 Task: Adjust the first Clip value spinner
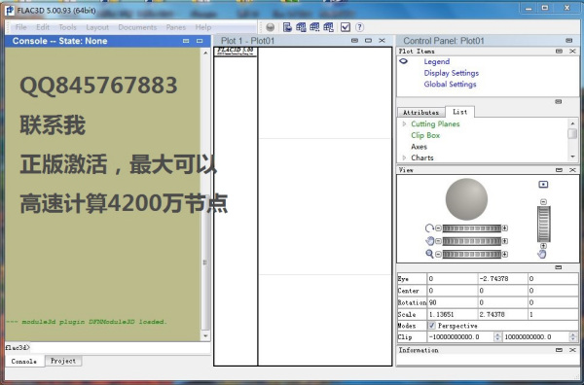tap(497, 337)
